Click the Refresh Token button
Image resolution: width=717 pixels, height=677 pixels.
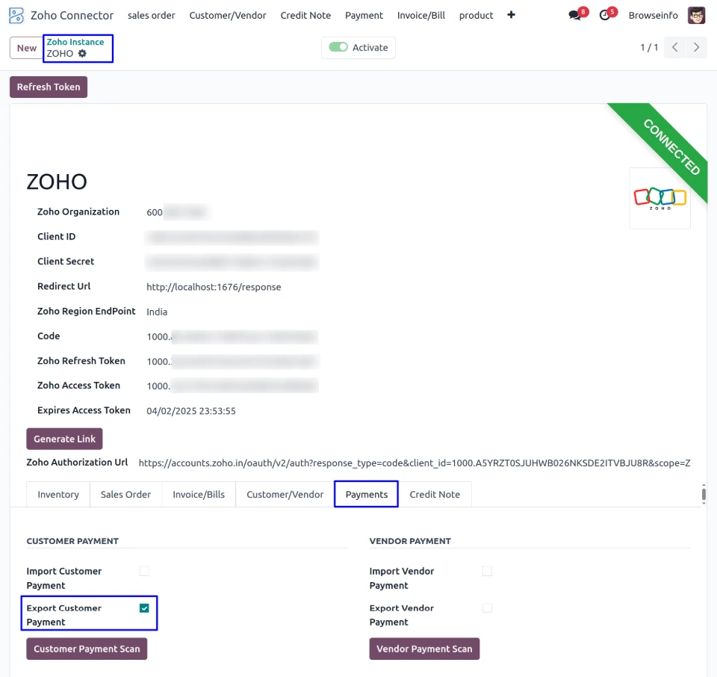pyautogui.click(x=49, y=87)
